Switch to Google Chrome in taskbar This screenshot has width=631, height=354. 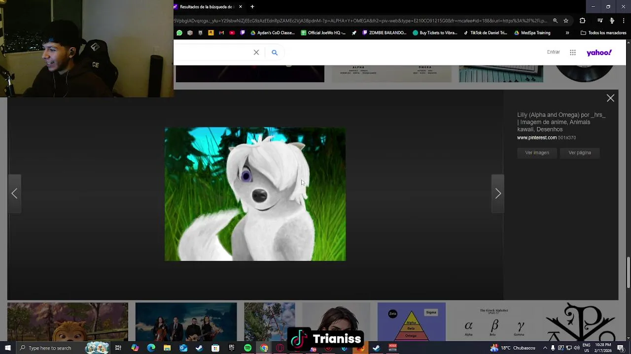point(264,348)
